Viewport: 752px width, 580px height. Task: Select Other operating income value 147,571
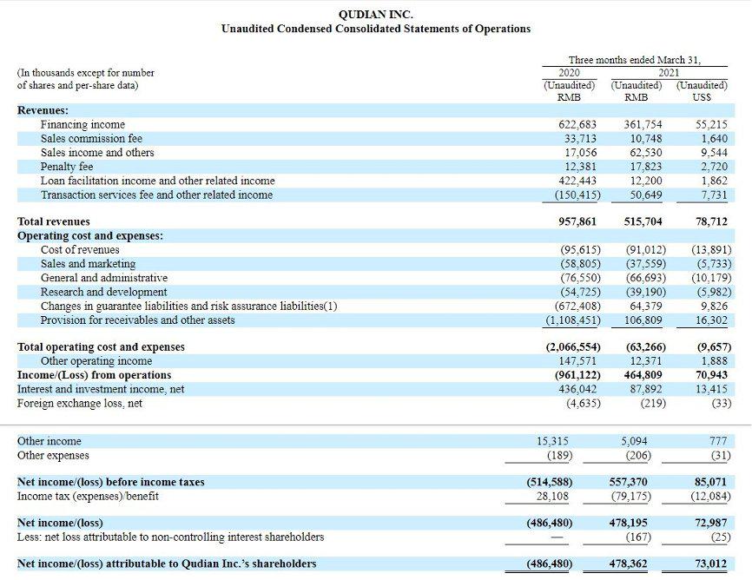click(577, 360)
